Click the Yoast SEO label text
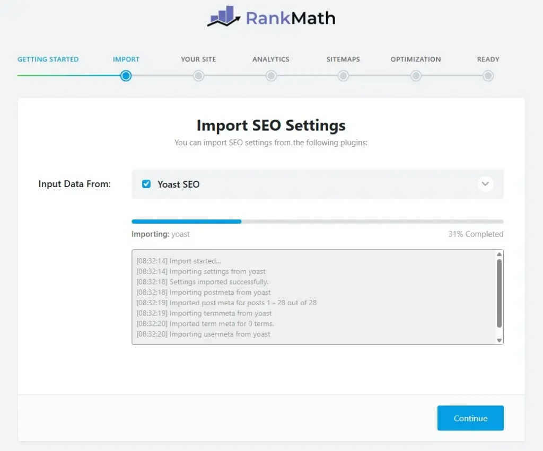The image size is (543, 451). (x=178, y=184)
